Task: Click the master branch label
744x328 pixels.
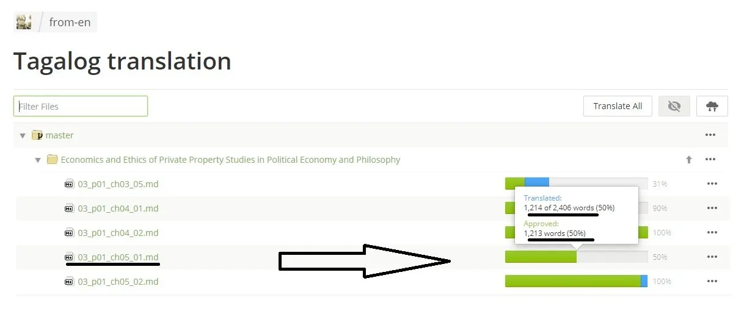Action: 59,135
